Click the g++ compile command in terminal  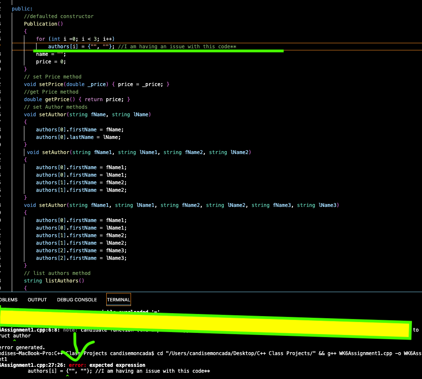click(x=289, y=353)
